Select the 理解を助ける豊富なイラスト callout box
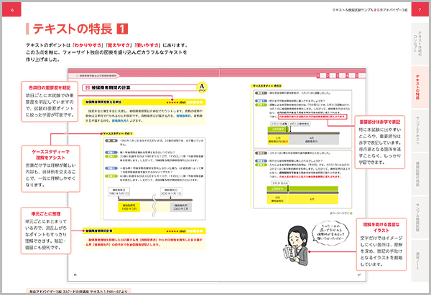This screenshot has height=295, width=431. pos(381,244)
